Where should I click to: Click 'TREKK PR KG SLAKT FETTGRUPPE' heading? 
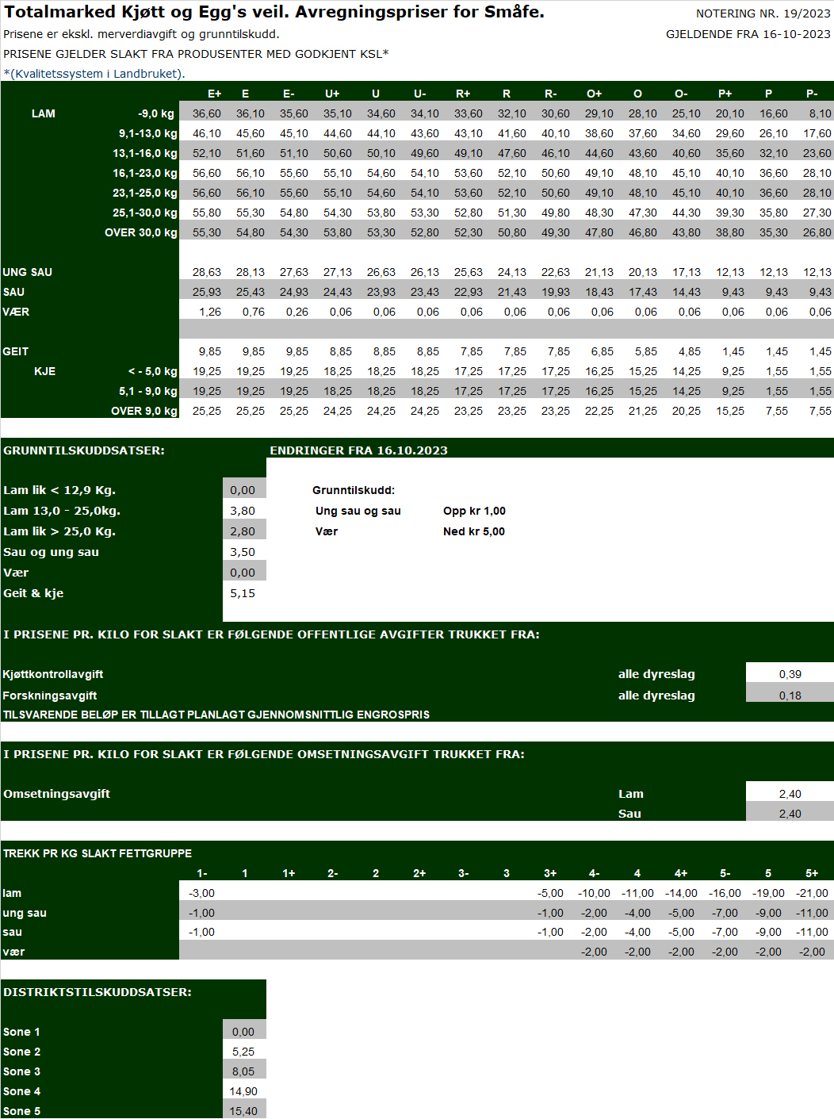(98, 853)
